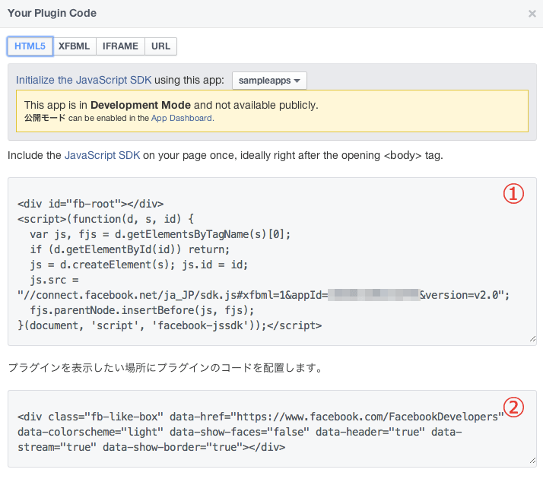Click the 'js.src =' code line

[54, 280]
